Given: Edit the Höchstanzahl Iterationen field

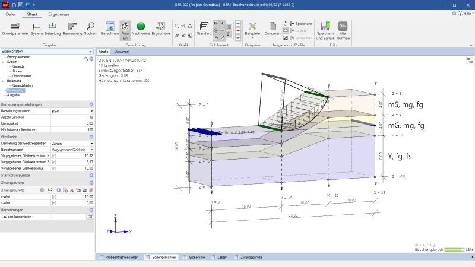Looking at the screenshot, I should coord(72,129).
